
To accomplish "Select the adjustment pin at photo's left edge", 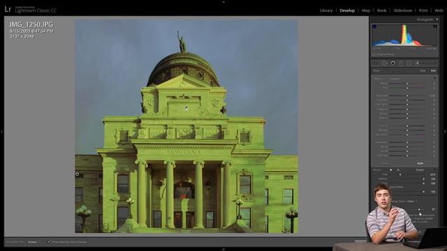I will pos(78,174).
